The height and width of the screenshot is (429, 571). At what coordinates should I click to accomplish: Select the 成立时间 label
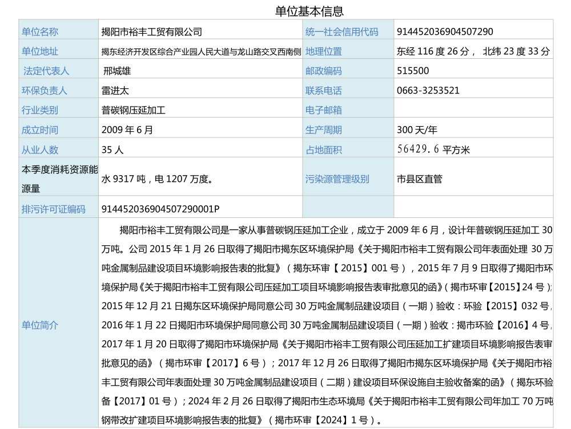point(40,130)
